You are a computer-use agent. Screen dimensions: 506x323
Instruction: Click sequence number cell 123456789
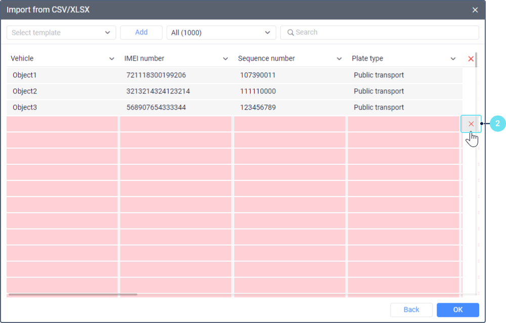[x=258, y=108]
